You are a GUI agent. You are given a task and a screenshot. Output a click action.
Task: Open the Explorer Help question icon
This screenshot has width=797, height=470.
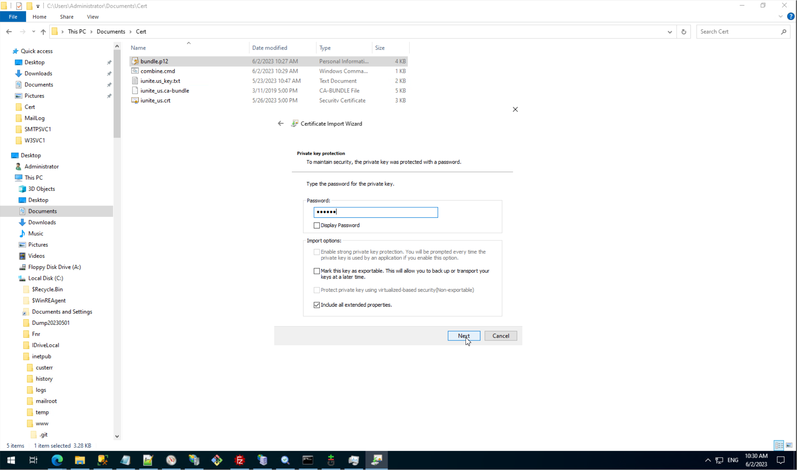(x=791, y=16)
